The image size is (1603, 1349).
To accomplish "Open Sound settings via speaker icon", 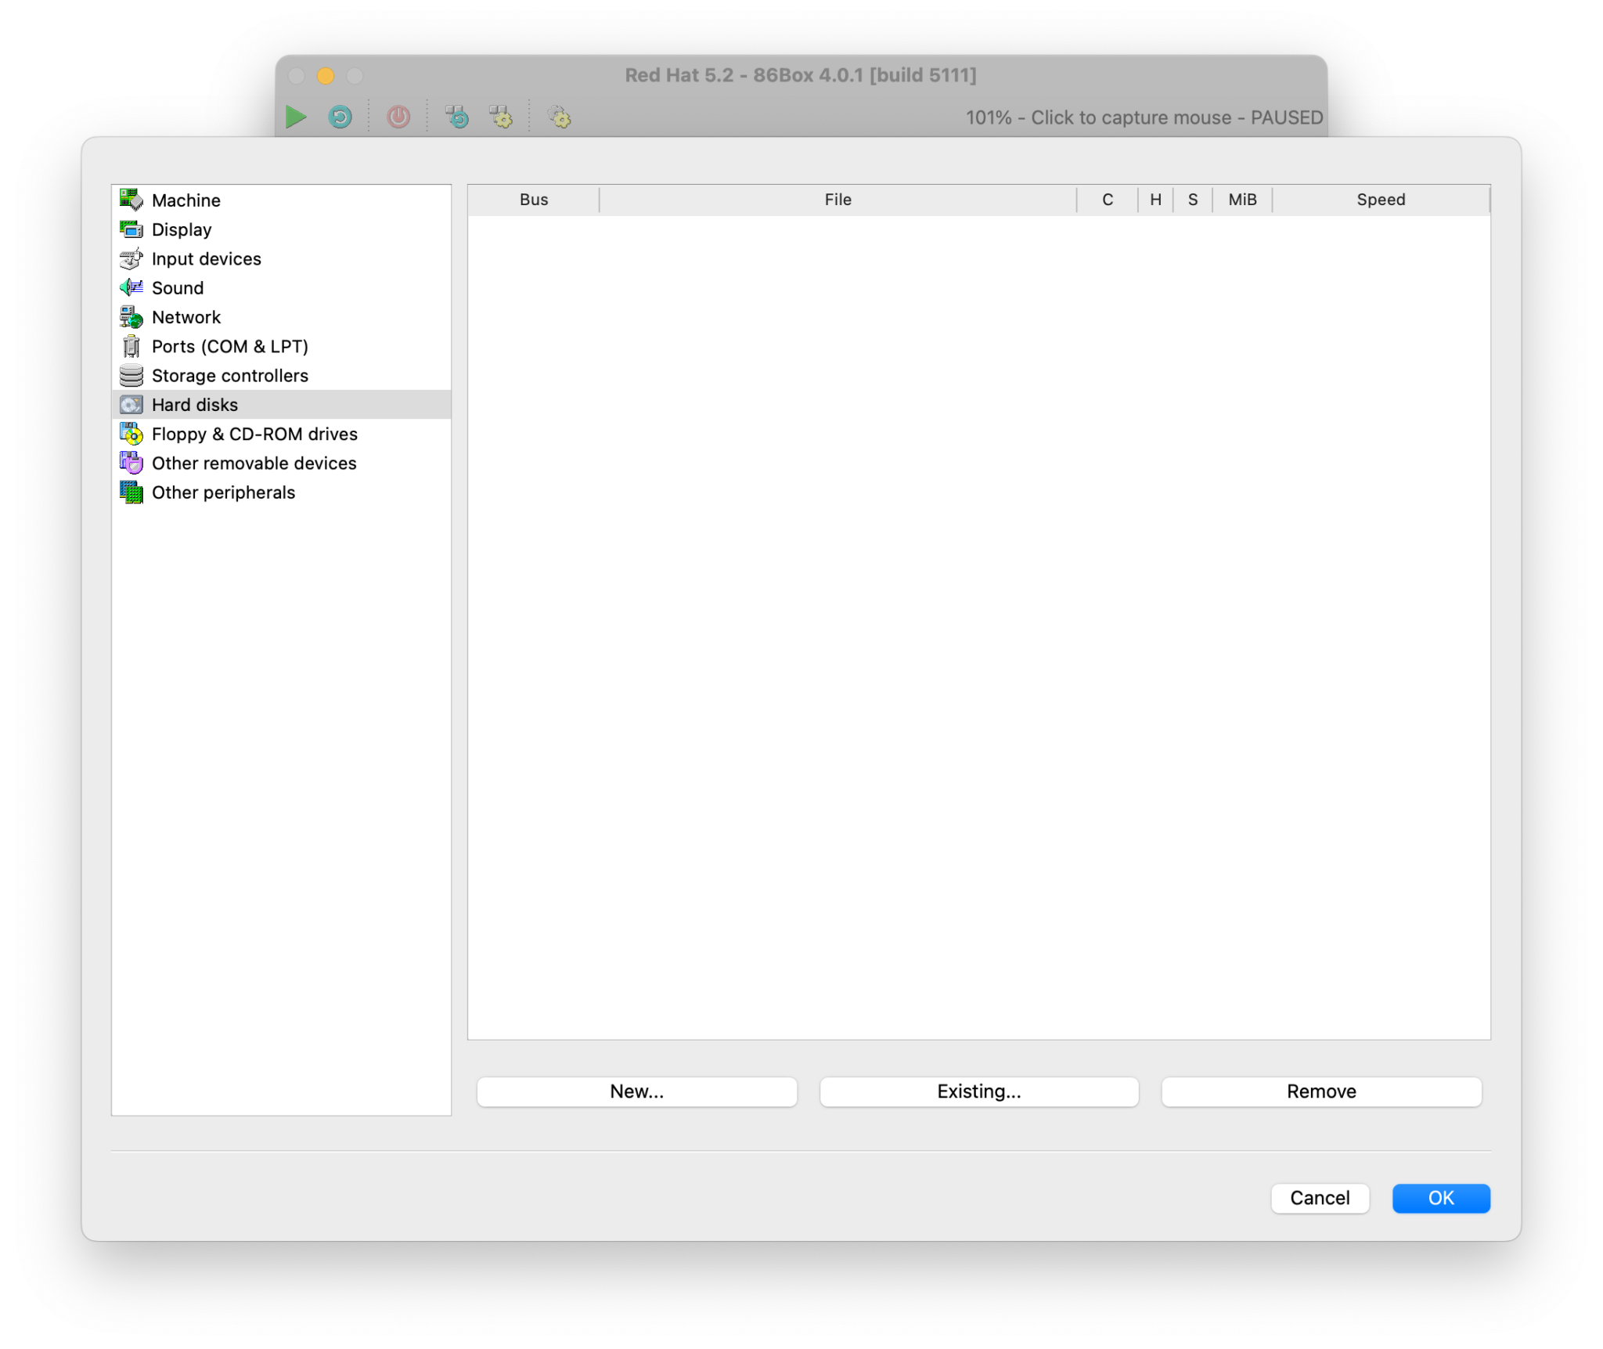I will (x=131, y=287).
